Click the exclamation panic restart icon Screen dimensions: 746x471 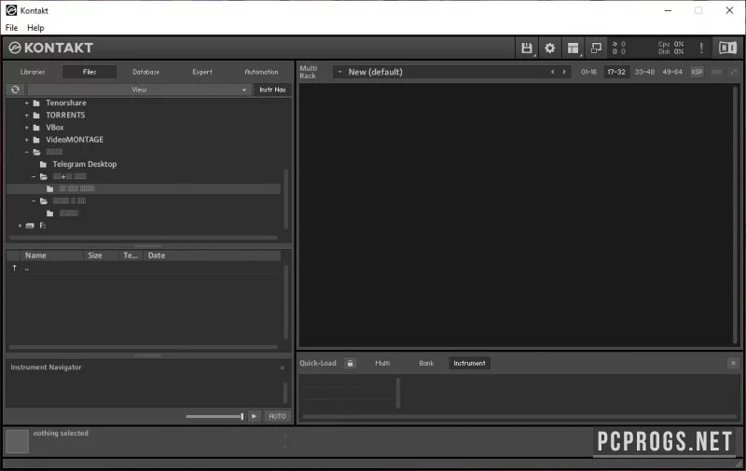[x=701, y=48]
